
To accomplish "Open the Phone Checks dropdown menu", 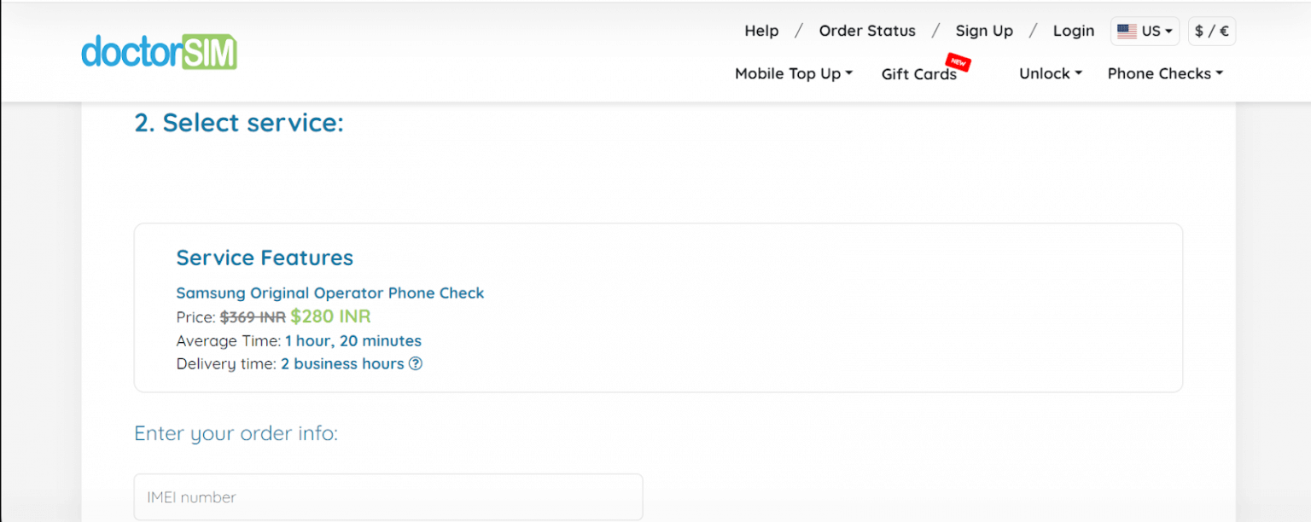I will [x=1164, y=74].
